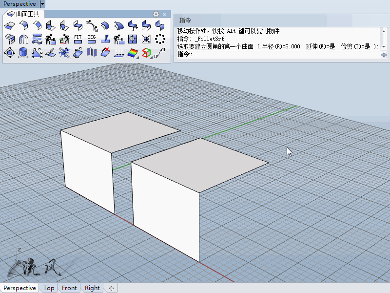Click the Perspective viewport title label
The image size is (390, 293).
pos(19,4)
